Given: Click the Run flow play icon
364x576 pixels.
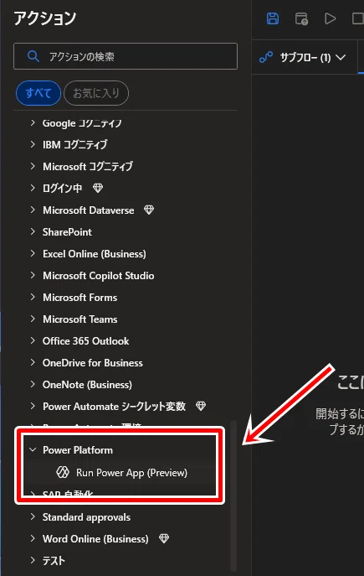Looking at the screenshot, I should pos(331,18).
